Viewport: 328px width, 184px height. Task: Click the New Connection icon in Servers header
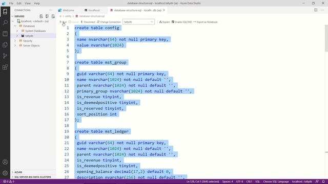41,16
